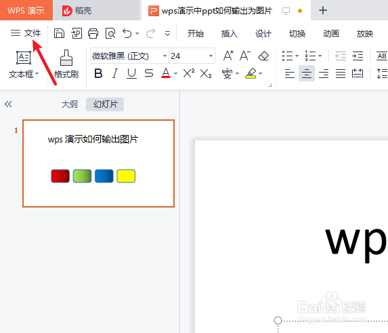Viewport: 388px width, 333px height.
Task: Collapse the slide panel with « icon
Action: [x=8, y=104]
